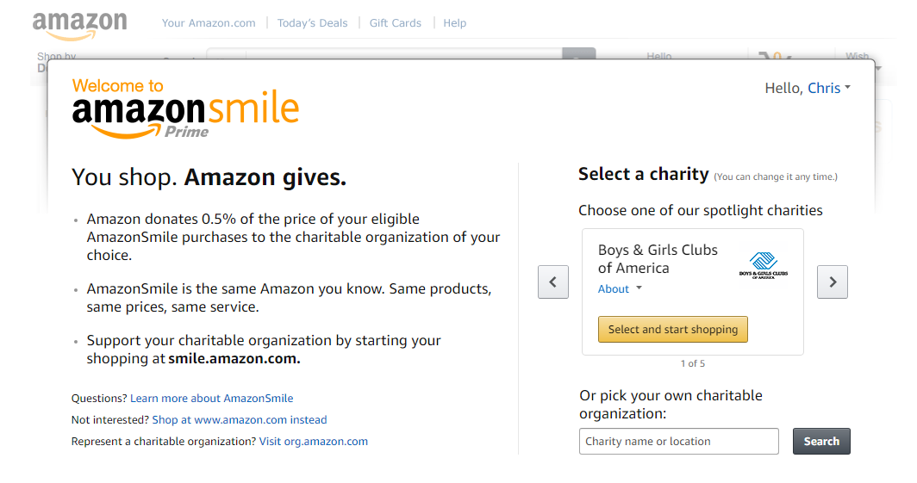Show previous spotlight charity with left arrow
Viewport: 917px width, 483px height.
553,282
